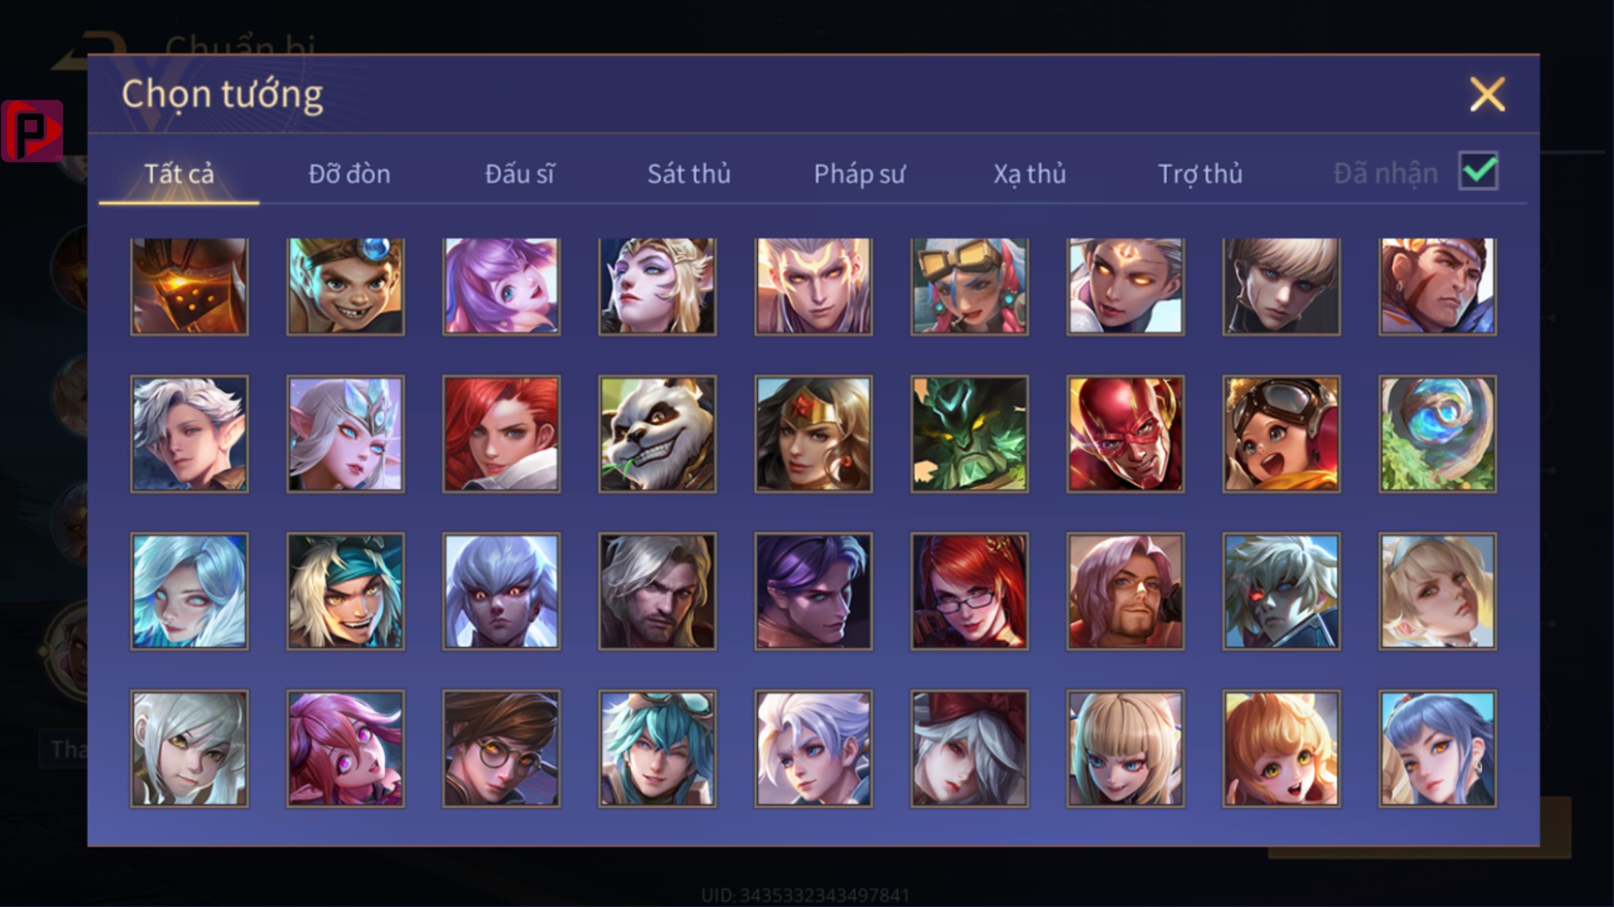The width and height of the screenshot is (1614, 907).
Task: Pick the grinning goblin with headlamp
Action: 345,287
